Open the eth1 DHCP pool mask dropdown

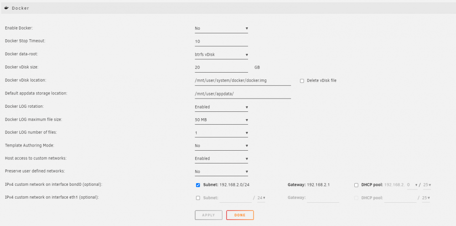pyautogui.click(x=426, y=198)
